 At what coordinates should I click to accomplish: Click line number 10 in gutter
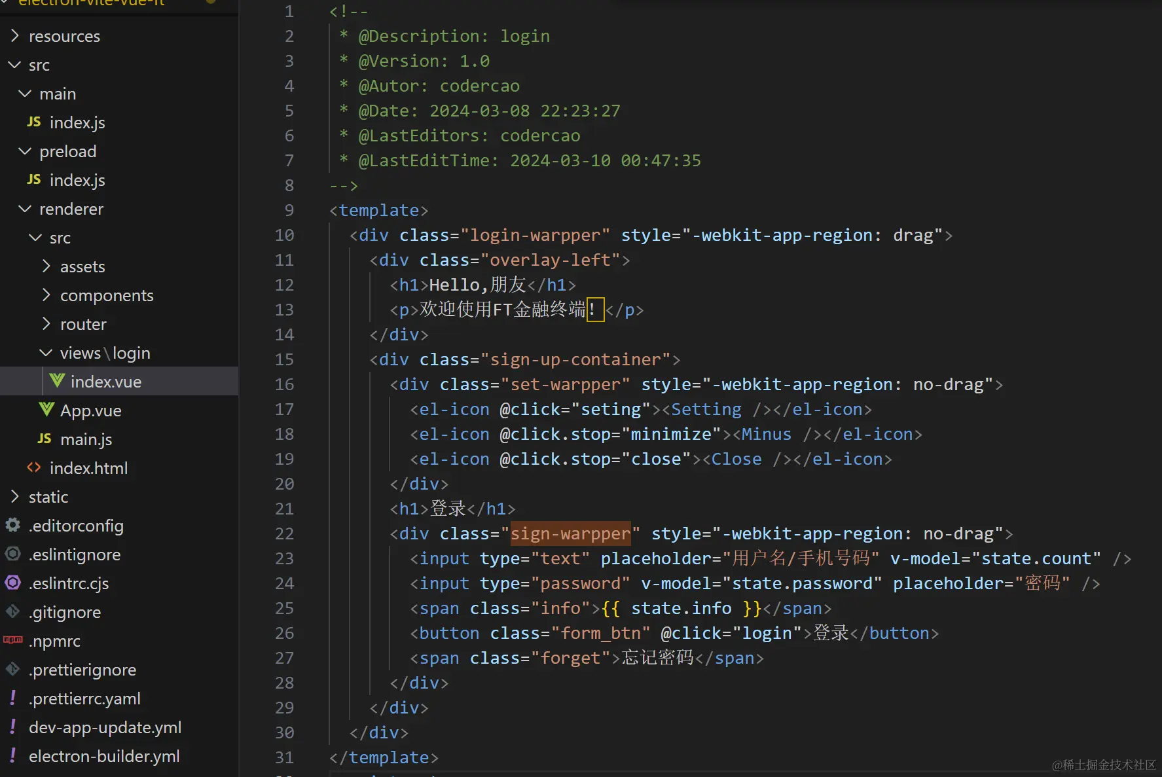click(284, 235)
